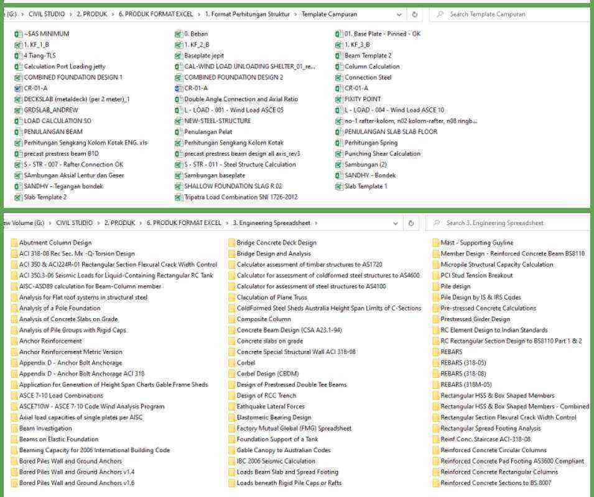
Task: Click 1. Format Perhitungan Struktur breadcrumb
Action: click(x=247, y=14)
